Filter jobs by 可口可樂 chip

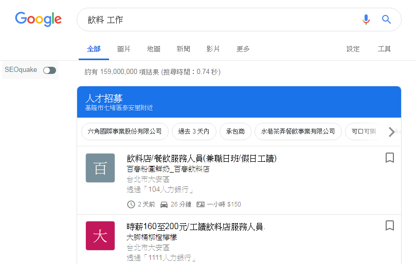(364, 131)
